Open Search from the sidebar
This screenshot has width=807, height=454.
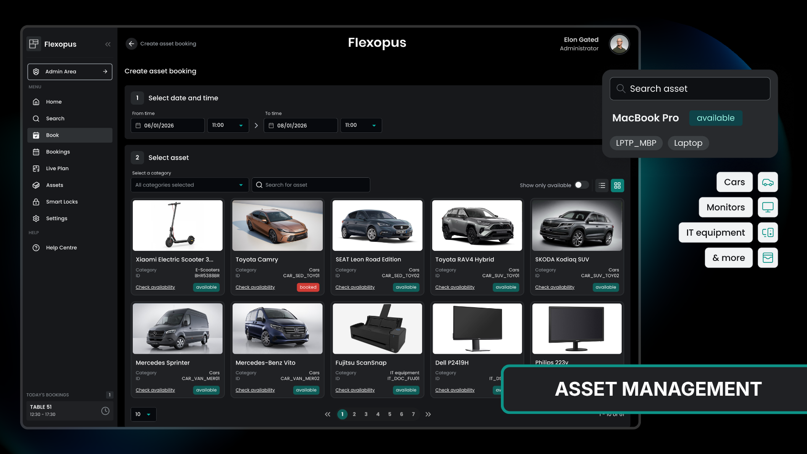pos(36,118)
